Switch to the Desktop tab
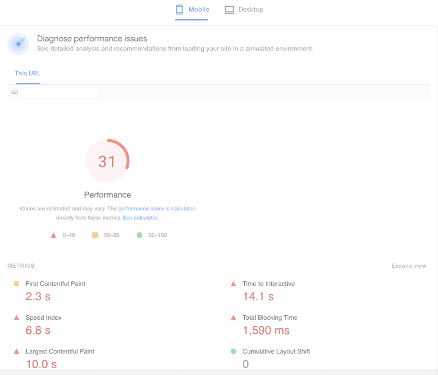Image resolution: width=438 pixels, height=375 pixels. point(244,10)
